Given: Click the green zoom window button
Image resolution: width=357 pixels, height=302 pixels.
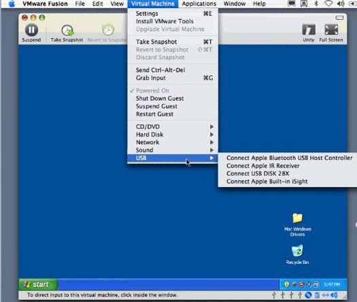Looking at the screenshot, I should coord(42,18).
